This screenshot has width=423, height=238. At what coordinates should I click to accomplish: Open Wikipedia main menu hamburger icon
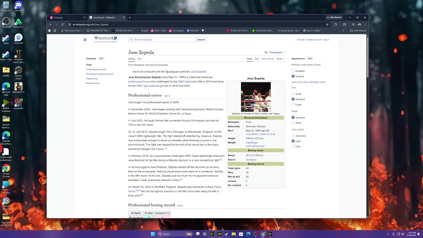(85, 40)
